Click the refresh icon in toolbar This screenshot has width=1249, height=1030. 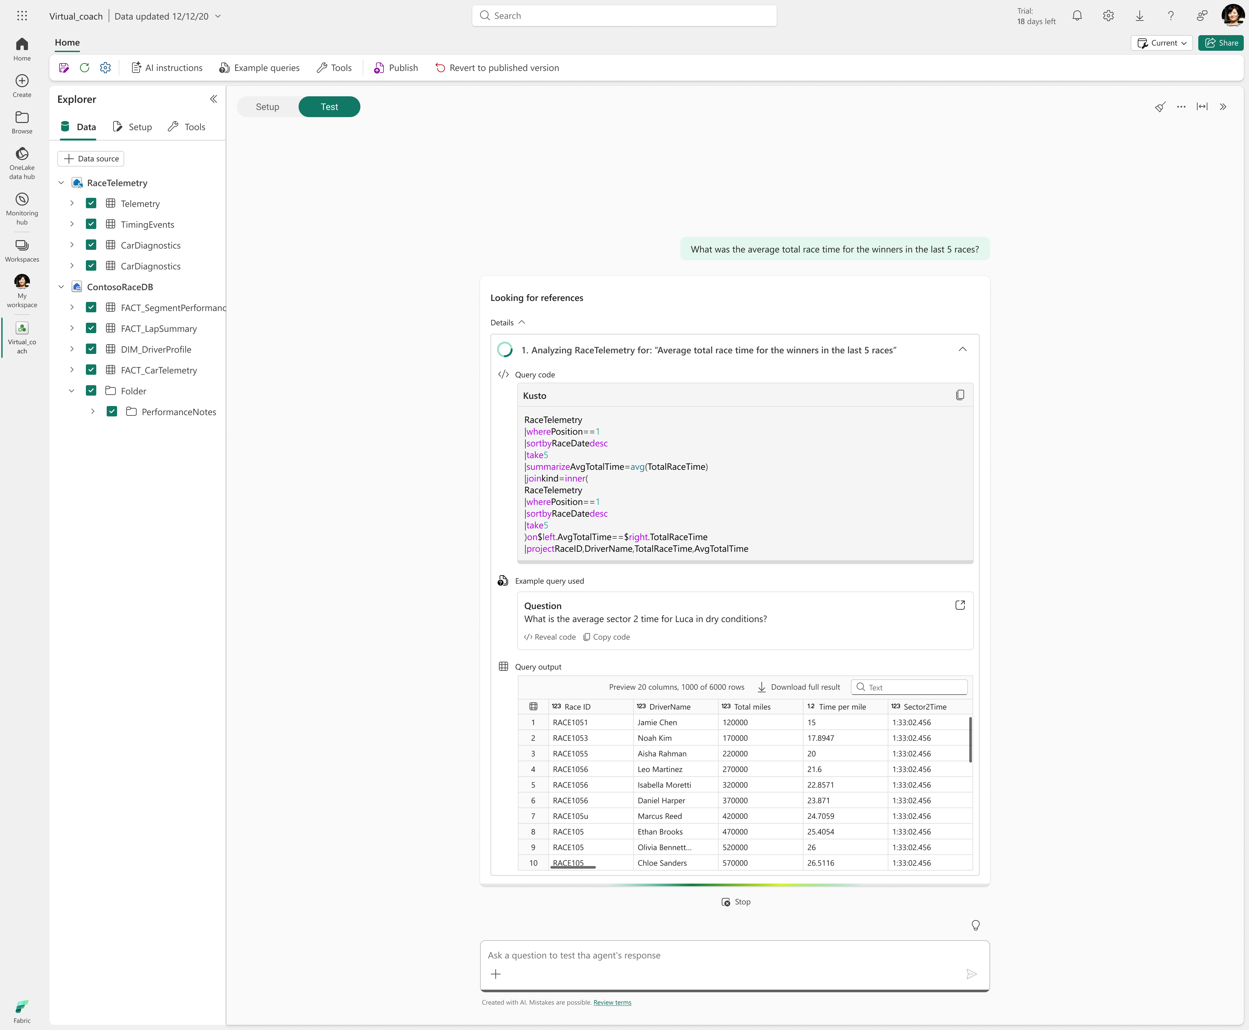pos(84,68)
